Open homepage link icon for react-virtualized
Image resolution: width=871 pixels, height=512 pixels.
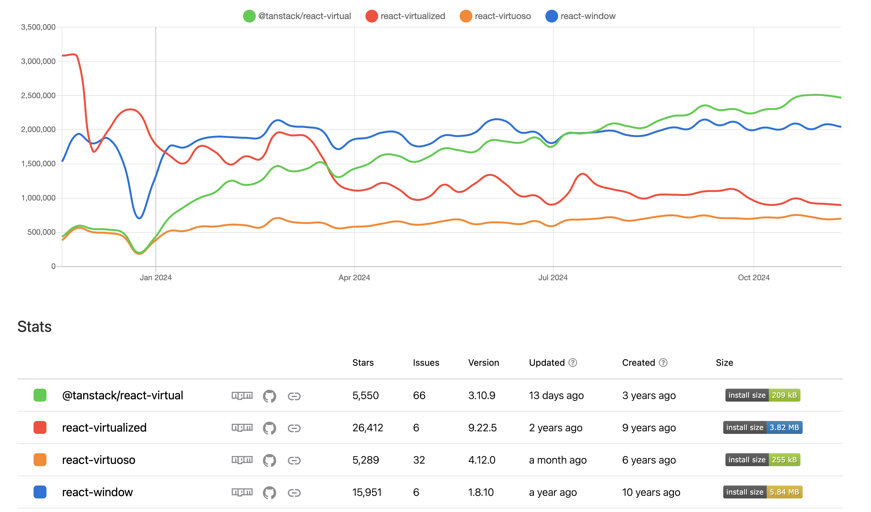pyautogui.click(x=294, y=428)
